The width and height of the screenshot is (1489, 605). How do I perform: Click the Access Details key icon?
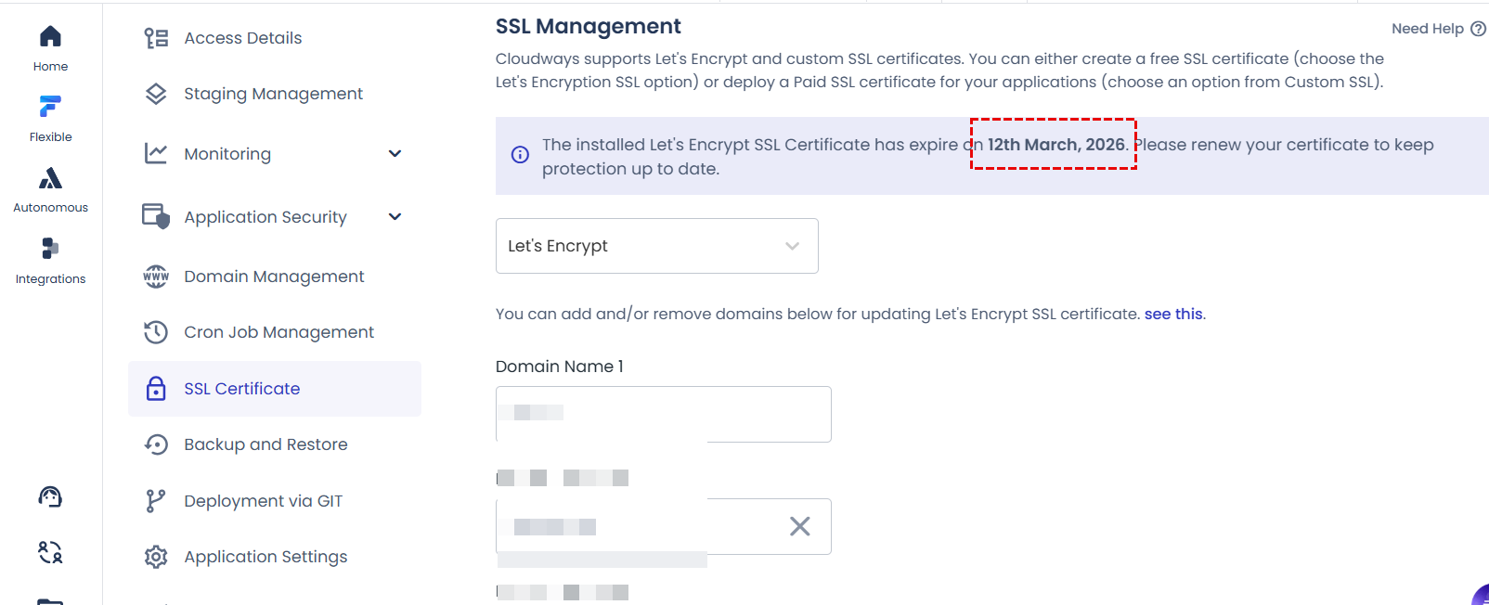point(156,38)
